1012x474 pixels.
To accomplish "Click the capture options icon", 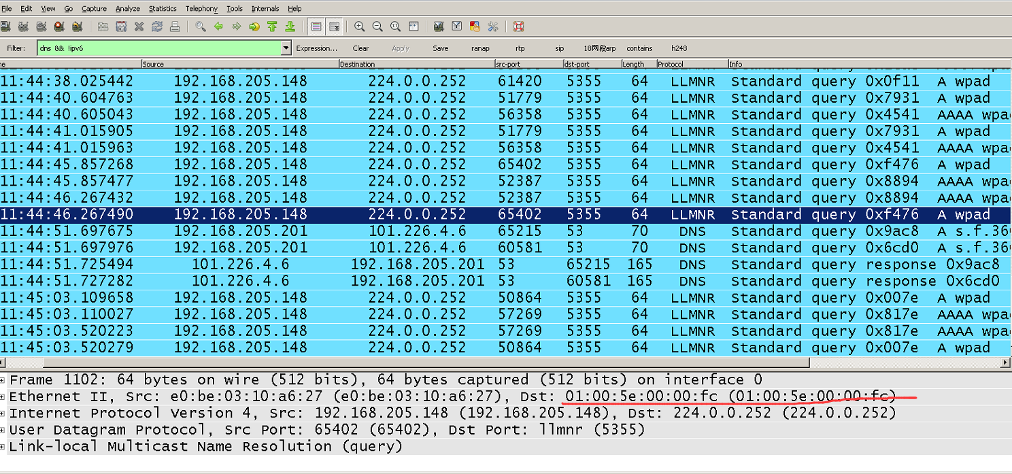I will click(23, 27).
